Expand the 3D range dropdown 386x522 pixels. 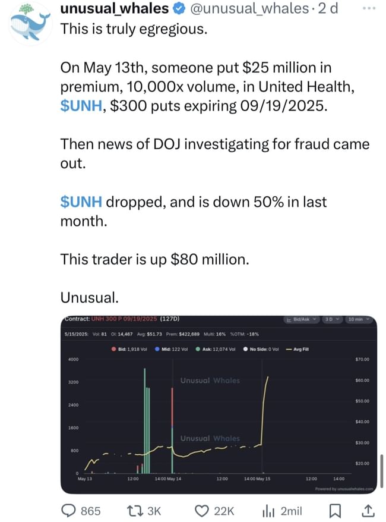331,320
